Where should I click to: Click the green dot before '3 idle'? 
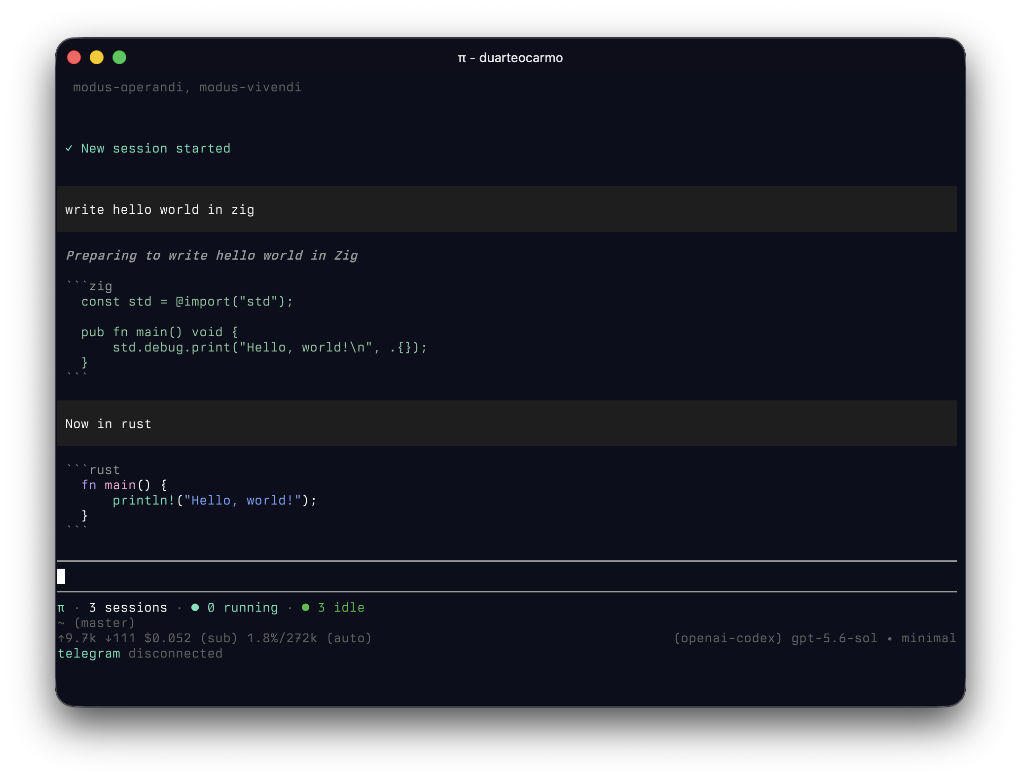[x=306, y=608]
